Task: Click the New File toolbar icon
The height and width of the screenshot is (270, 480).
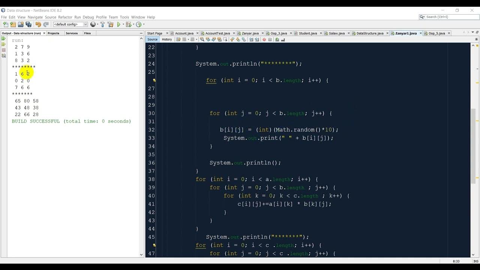Action: tap(6, 24)
